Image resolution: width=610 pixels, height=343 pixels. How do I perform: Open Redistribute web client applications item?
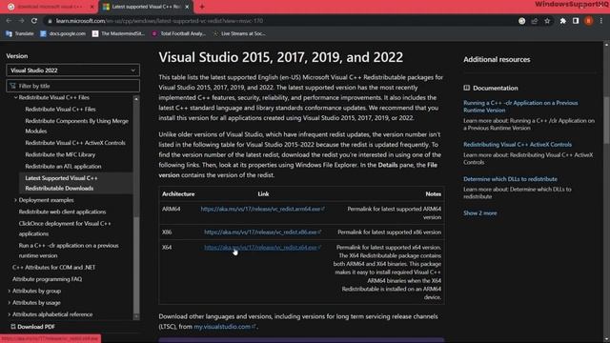(x=62, y=212)
